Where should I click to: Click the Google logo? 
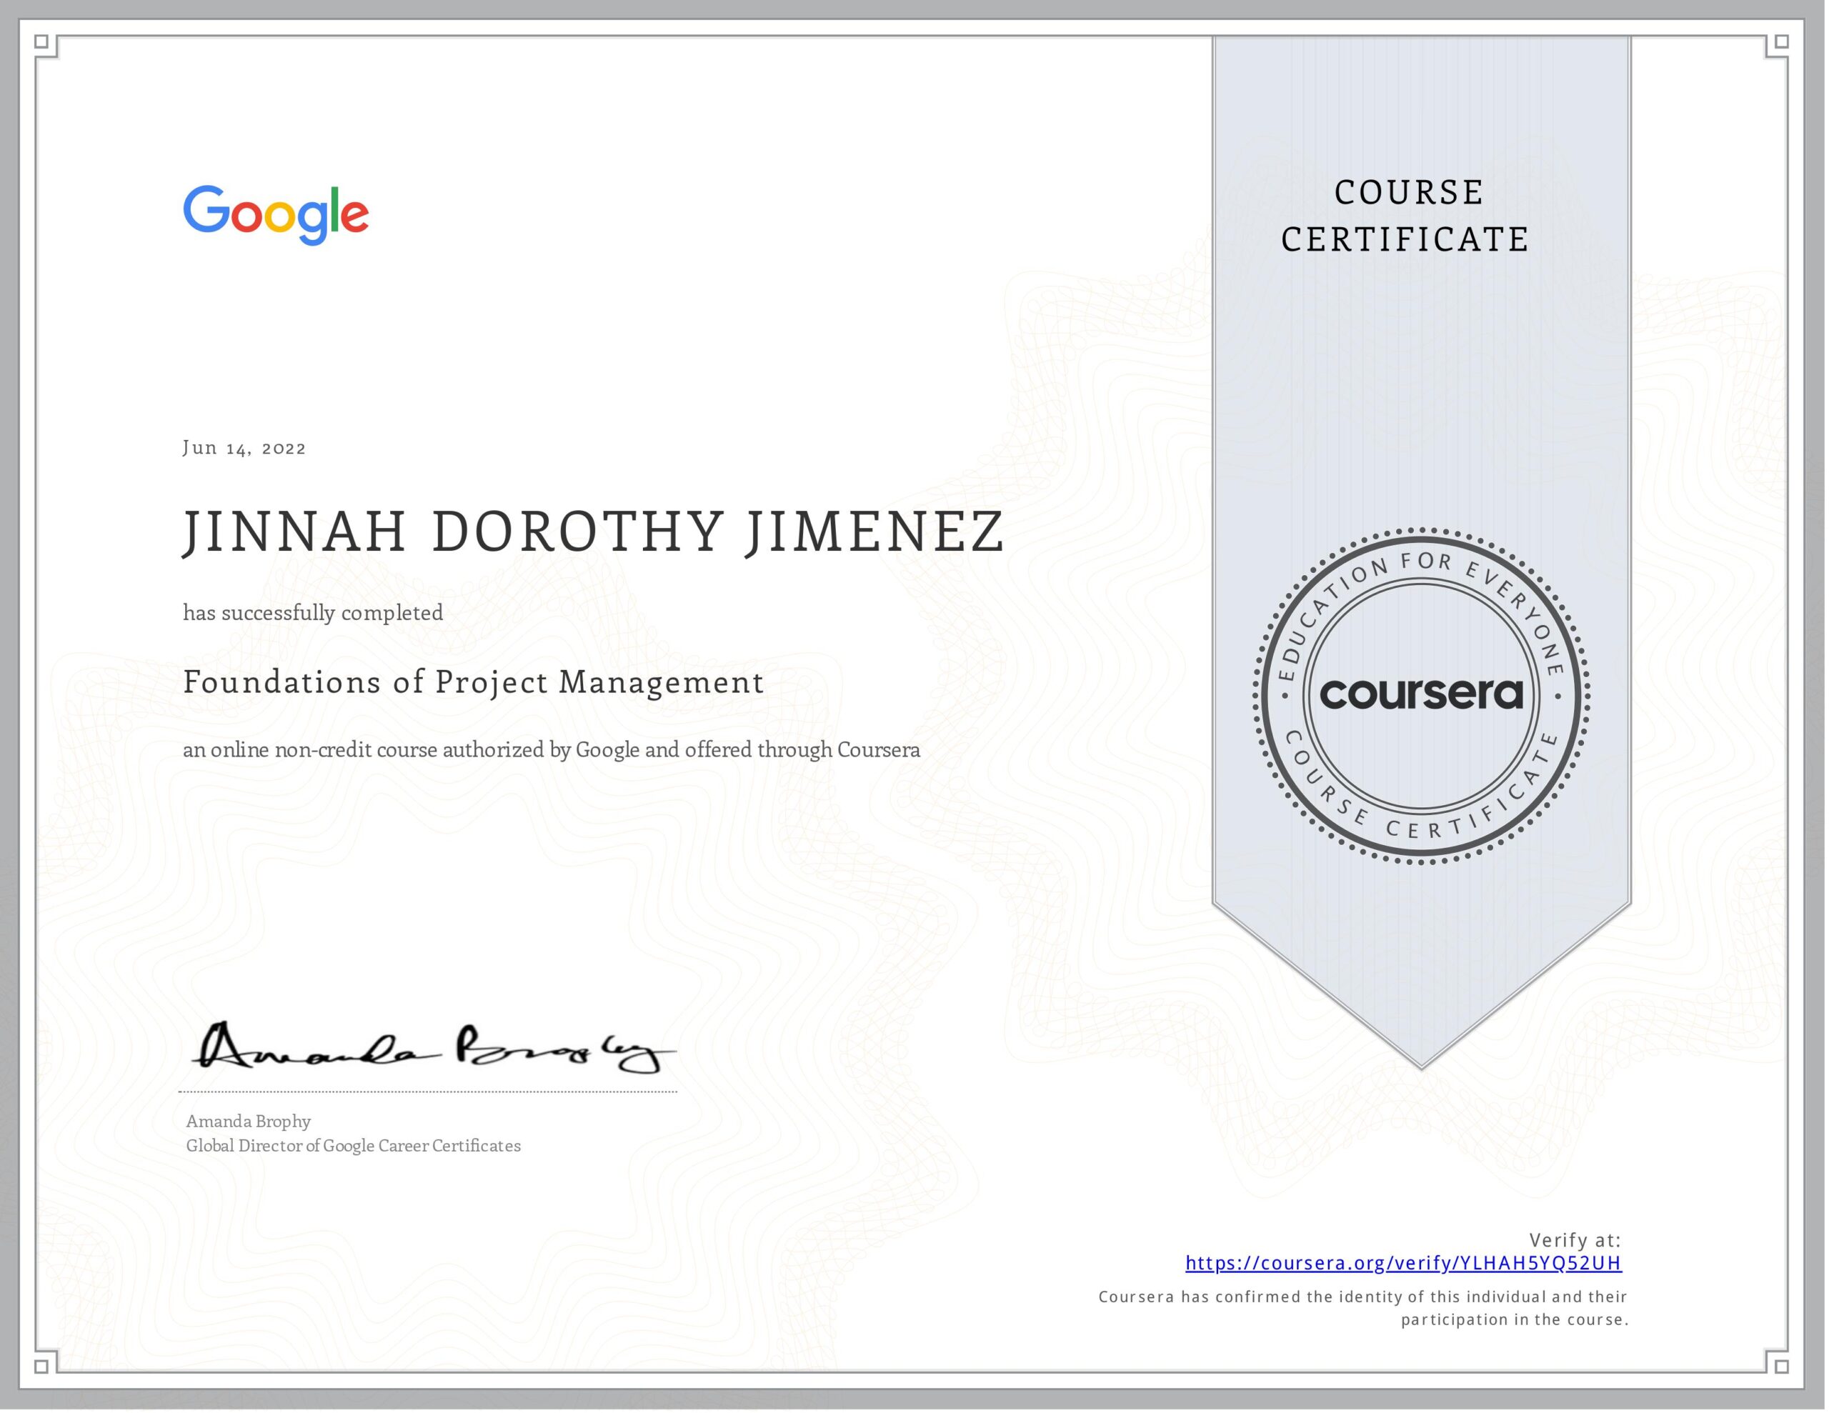[276, 215]
